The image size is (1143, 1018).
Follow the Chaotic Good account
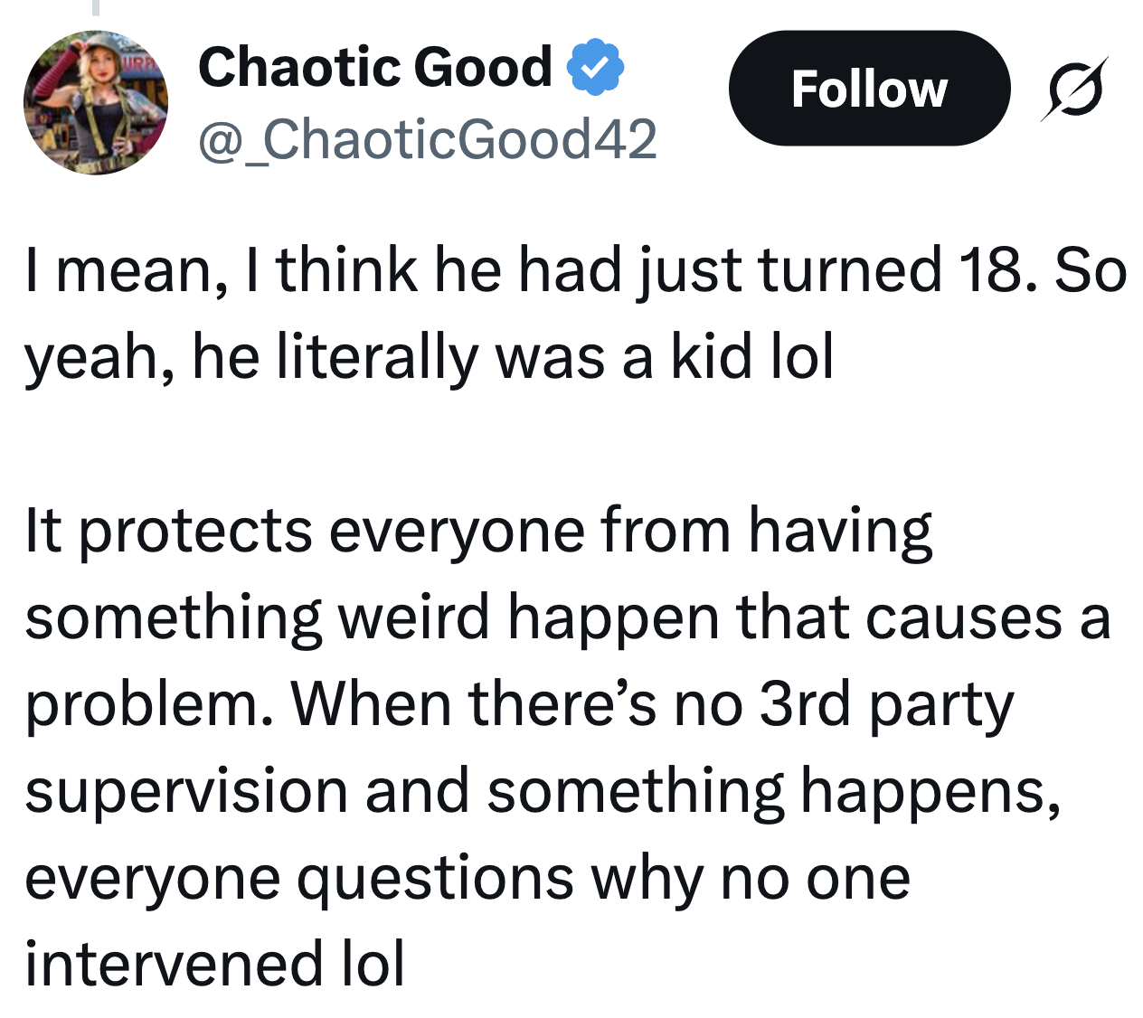(x=869, y=89)
